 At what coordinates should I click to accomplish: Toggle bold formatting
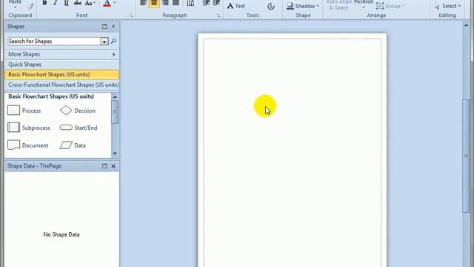pos(44,3)
